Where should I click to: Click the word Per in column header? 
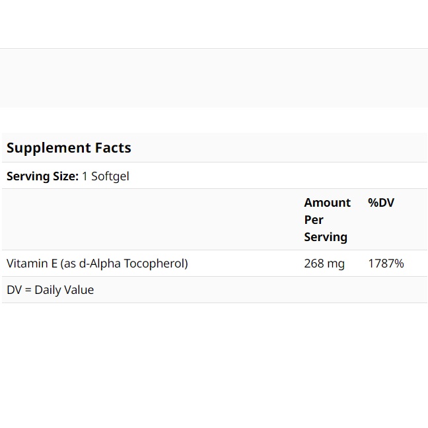314,220
